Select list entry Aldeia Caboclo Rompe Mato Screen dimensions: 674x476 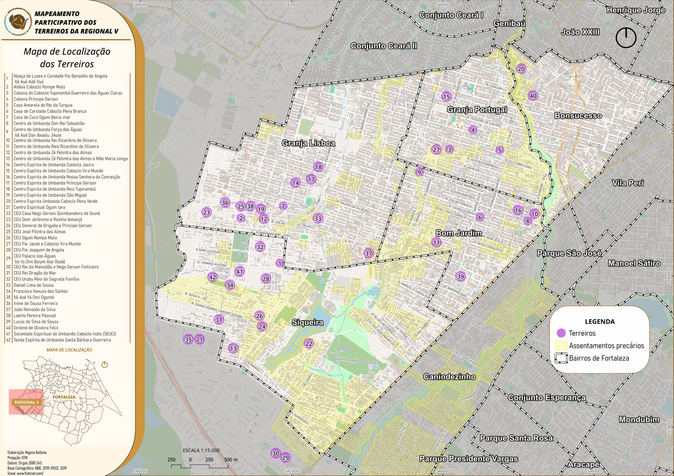(39, 87)
